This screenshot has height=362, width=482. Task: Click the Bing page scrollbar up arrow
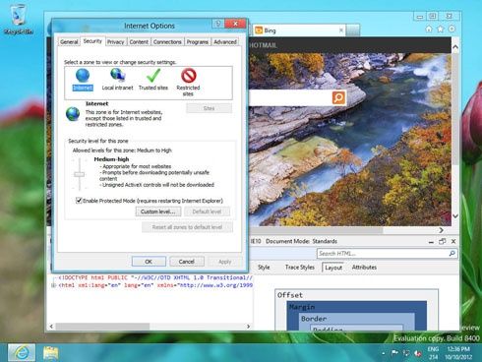pos(455,47)
